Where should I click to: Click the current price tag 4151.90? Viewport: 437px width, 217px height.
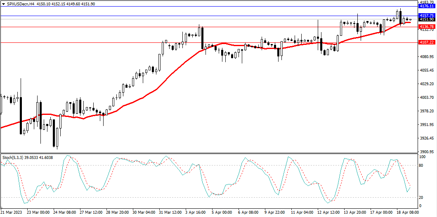(427, 19)
